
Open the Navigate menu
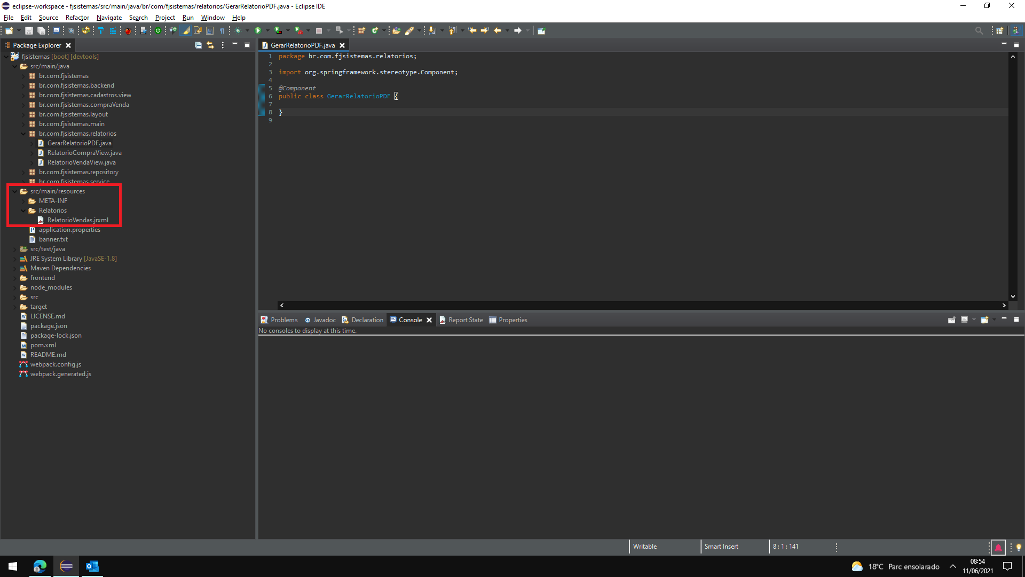(109, 18)
